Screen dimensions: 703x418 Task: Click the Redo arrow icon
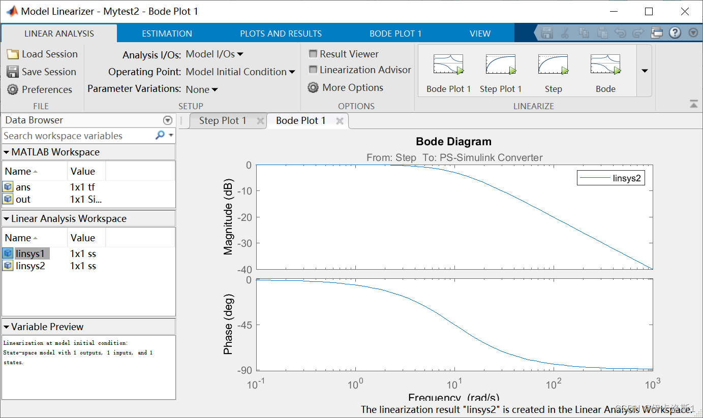[638, 33]
